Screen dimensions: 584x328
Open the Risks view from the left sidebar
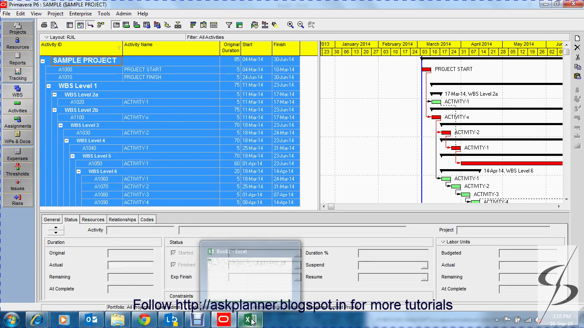pyautogui.click(x=17, y=201)
